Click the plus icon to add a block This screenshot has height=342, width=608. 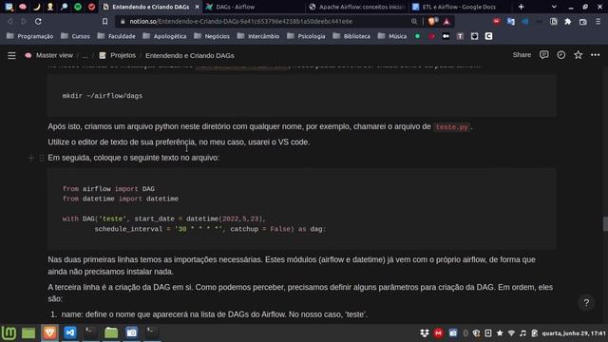pyautogui.click(x=31, y=158)
